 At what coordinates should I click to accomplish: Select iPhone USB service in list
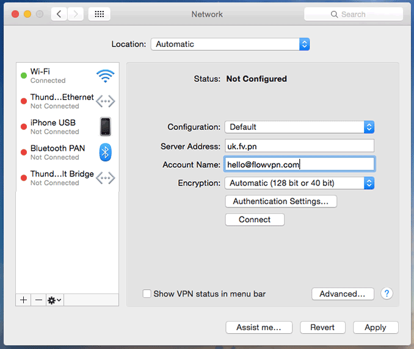(68, 127)
